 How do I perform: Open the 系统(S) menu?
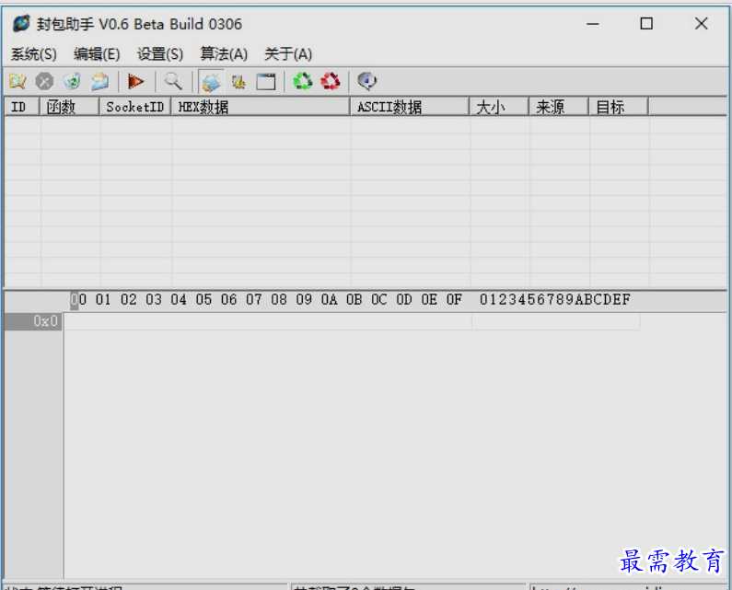34,54
